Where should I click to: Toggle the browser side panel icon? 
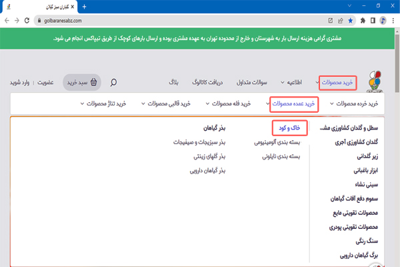(x=373, y=21)
